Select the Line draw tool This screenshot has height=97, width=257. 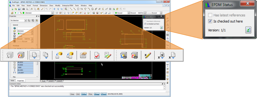click(x=71, y=9)
